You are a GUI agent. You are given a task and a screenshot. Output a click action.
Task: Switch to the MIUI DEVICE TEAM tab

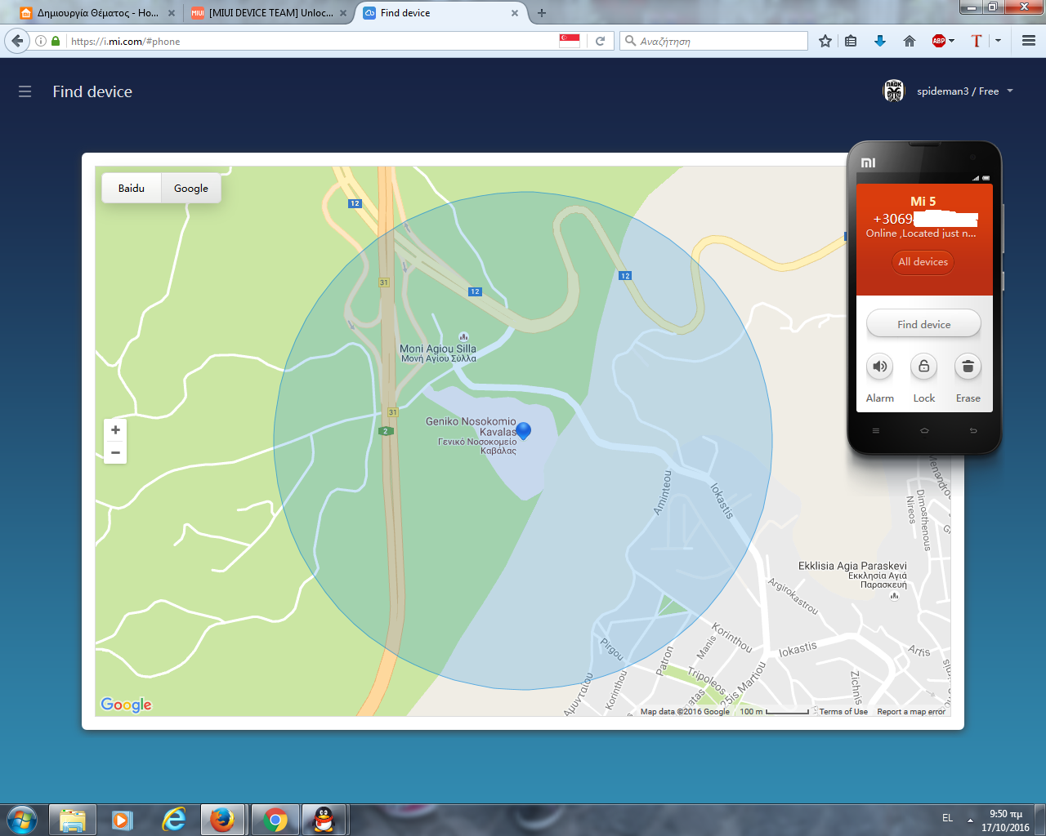pyautogui.click(x=270, y=13)
